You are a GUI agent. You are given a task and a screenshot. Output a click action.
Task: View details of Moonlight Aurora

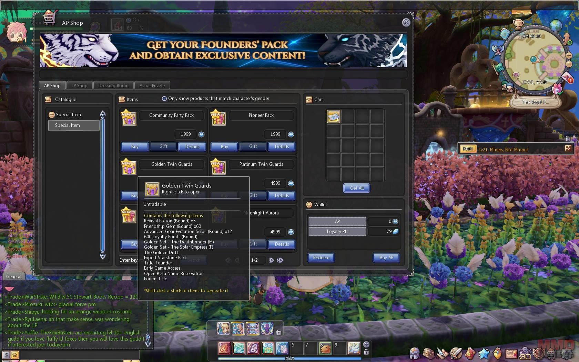pyautogui.click(x=282, y=244)
